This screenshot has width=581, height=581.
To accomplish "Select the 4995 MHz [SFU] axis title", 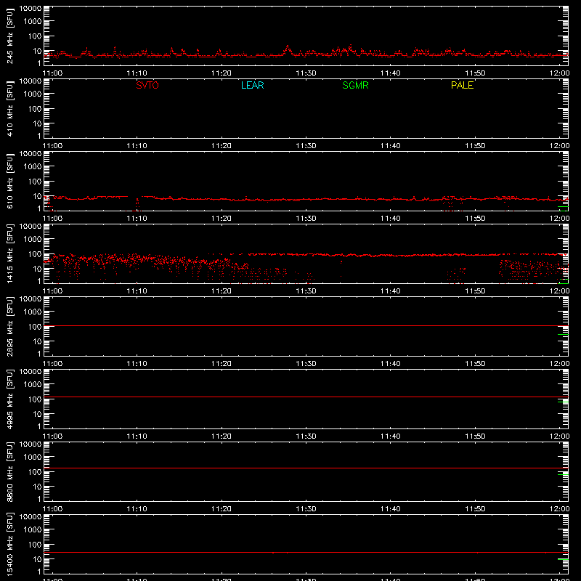I will [x=9, y=399].
